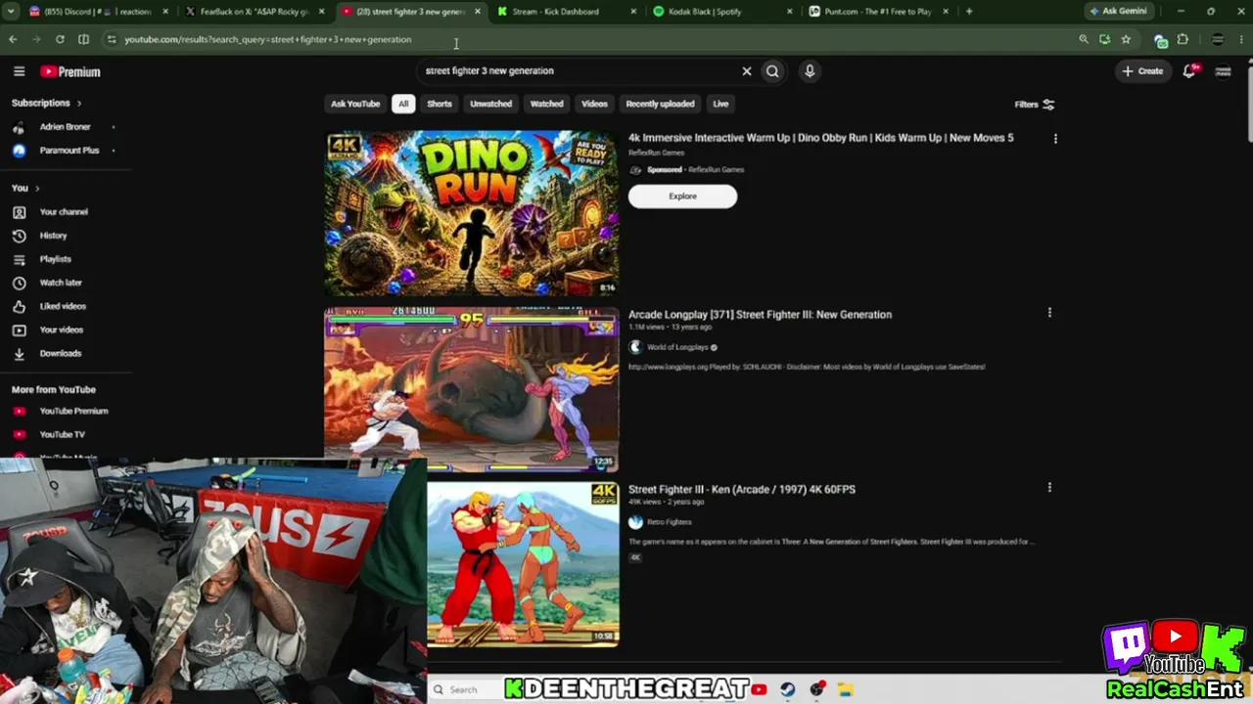The image size is (1253, 704).
Task: Open File Explorer from the taskbar
Action: pos(845,689)
